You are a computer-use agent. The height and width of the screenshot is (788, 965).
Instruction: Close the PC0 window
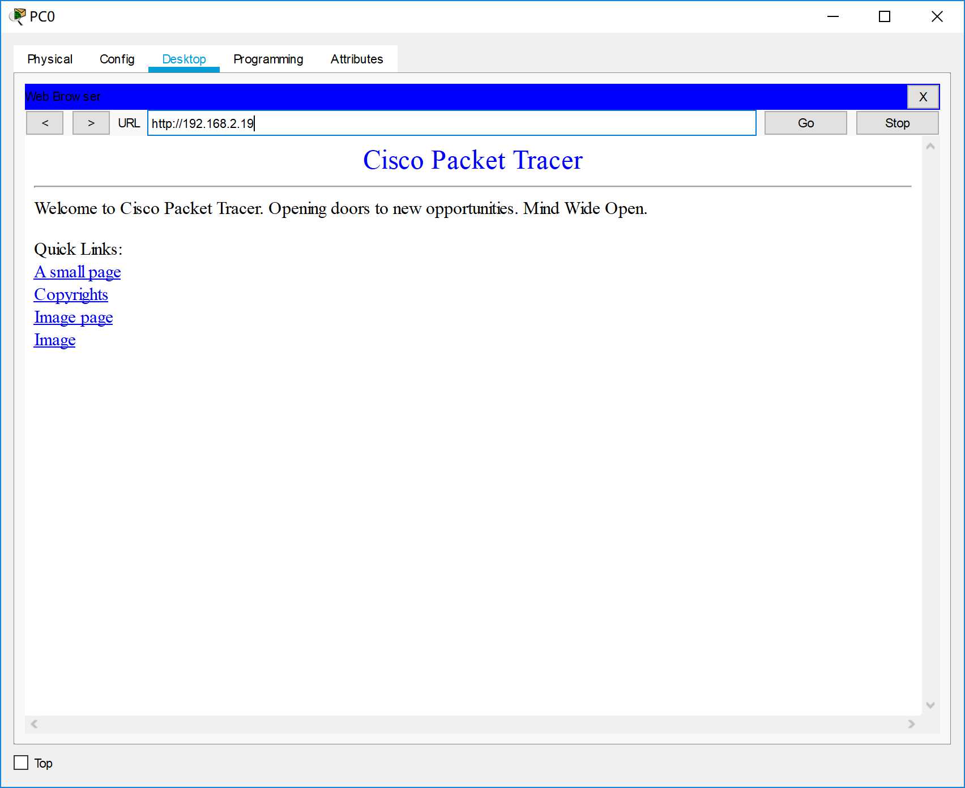pyautogui.click(x=937, y=16)
